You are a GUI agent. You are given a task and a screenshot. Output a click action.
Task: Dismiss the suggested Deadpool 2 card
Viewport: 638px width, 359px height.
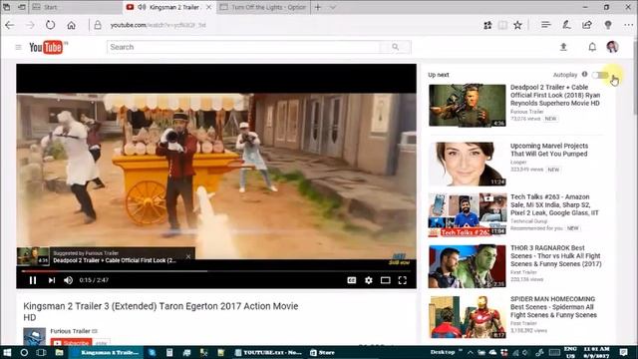point(188,256)
